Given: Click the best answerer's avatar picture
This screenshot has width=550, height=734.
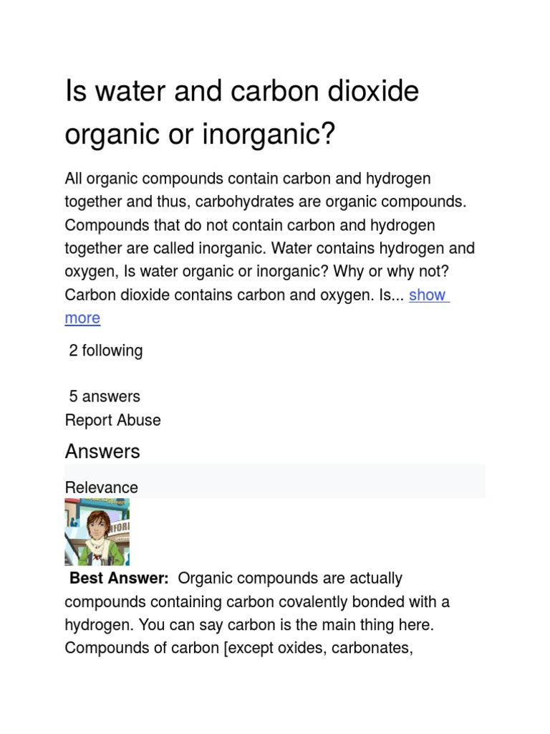Looking at the screenshot, I should point(97,532).
